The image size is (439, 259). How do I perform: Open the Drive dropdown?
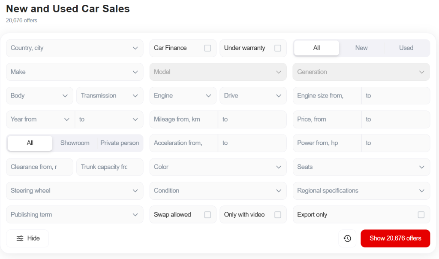tap(253, 96)
